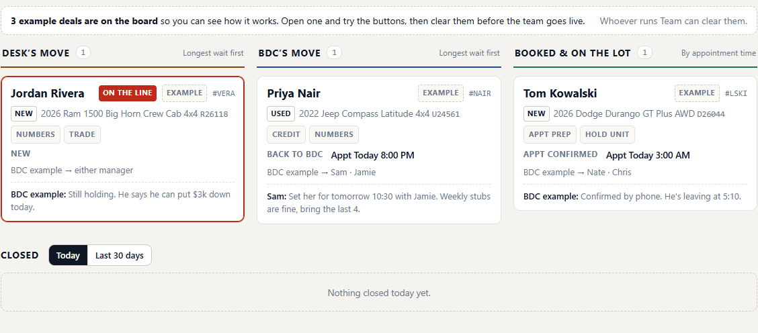Click the NEW badge beside the Dodge Durango
758x333 pixels.
coord(536,114)
